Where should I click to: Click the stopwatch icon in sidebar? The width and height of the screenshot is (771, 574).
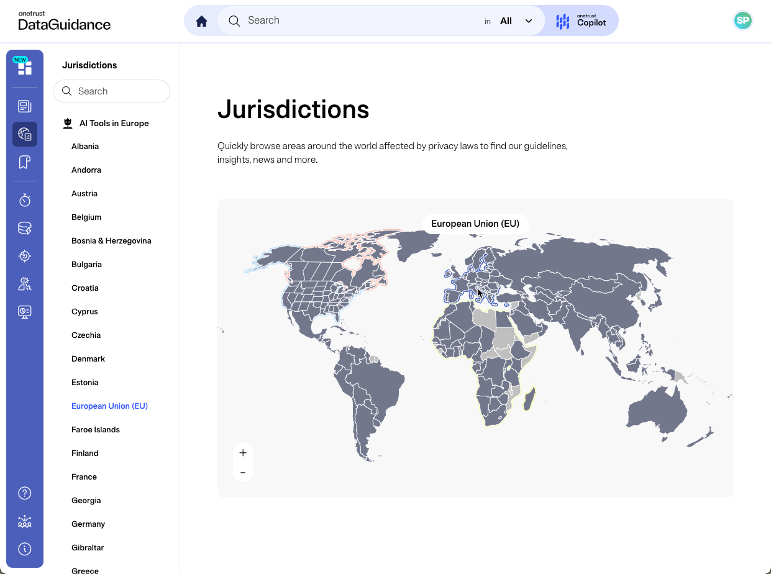coord(25,200)
